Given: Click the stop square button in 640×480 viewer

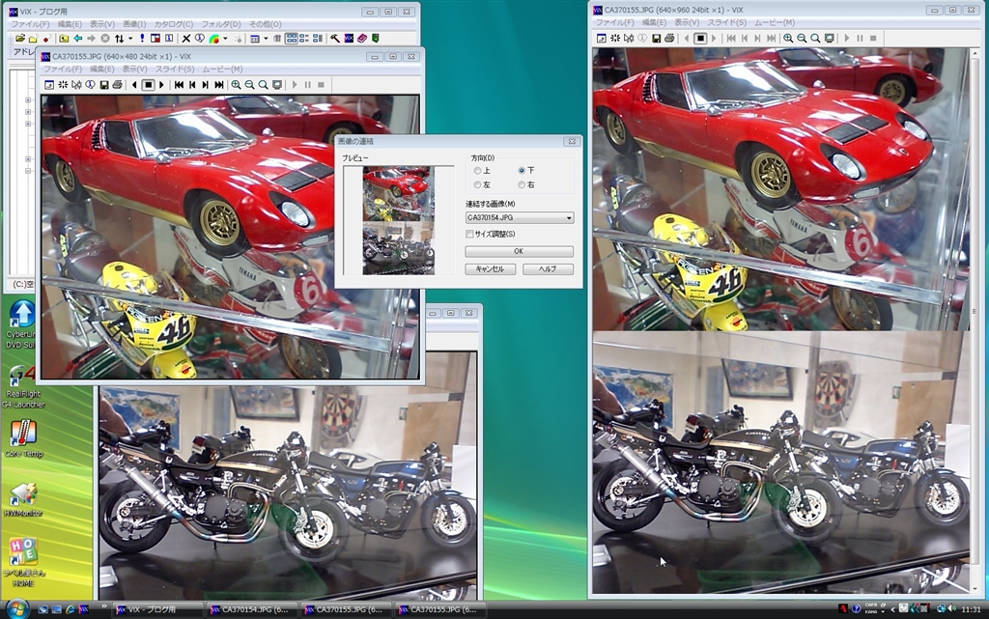Looking at the screenshot, I should click(x=148, y=84).
